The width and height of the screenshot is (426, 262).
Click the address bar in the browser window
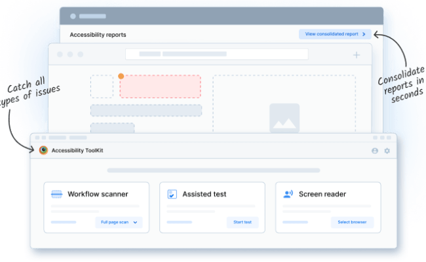pos(217,54)
